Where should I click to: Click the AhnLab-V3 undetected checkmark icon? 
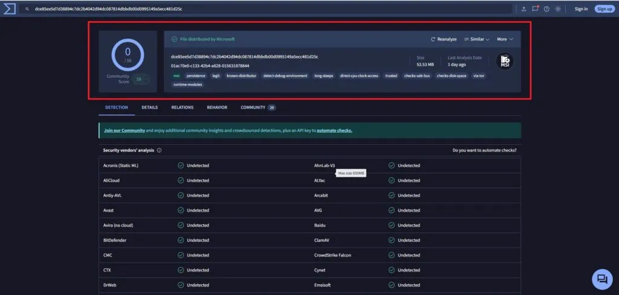[x=391, y=165]
